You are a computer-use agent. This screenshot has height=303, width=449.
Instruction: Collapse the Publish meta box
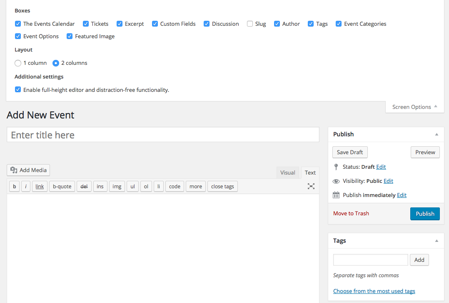pos(437,134)
